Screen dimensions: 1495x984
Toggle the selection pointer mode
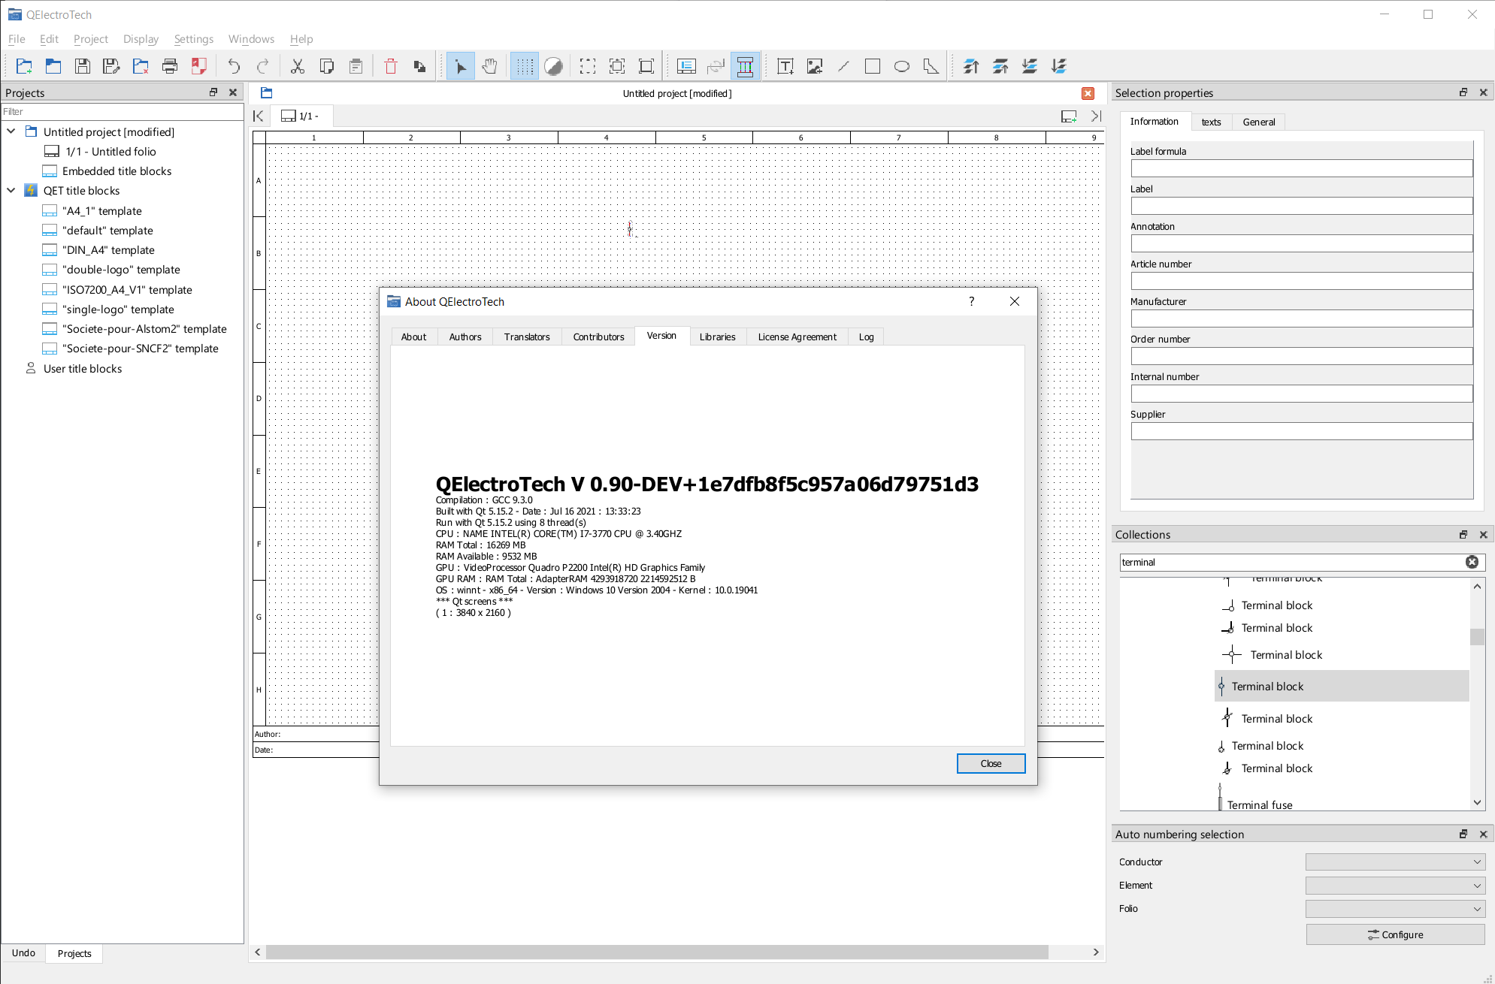[460, 66]
